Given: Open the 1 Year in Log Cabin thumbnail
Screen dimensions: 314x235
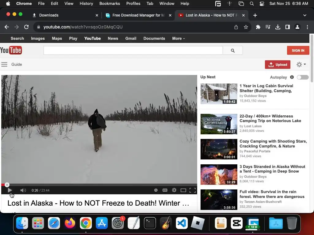Looking at the screenshot, I should tap(219, 94).
